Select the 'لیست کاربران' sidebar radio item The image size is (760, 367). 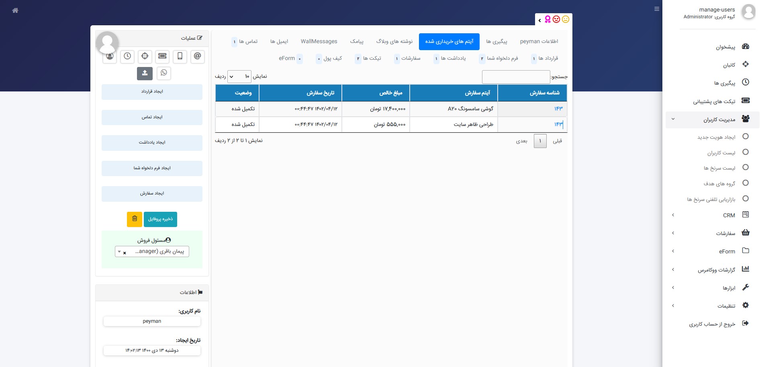click(x=745, y=152)
